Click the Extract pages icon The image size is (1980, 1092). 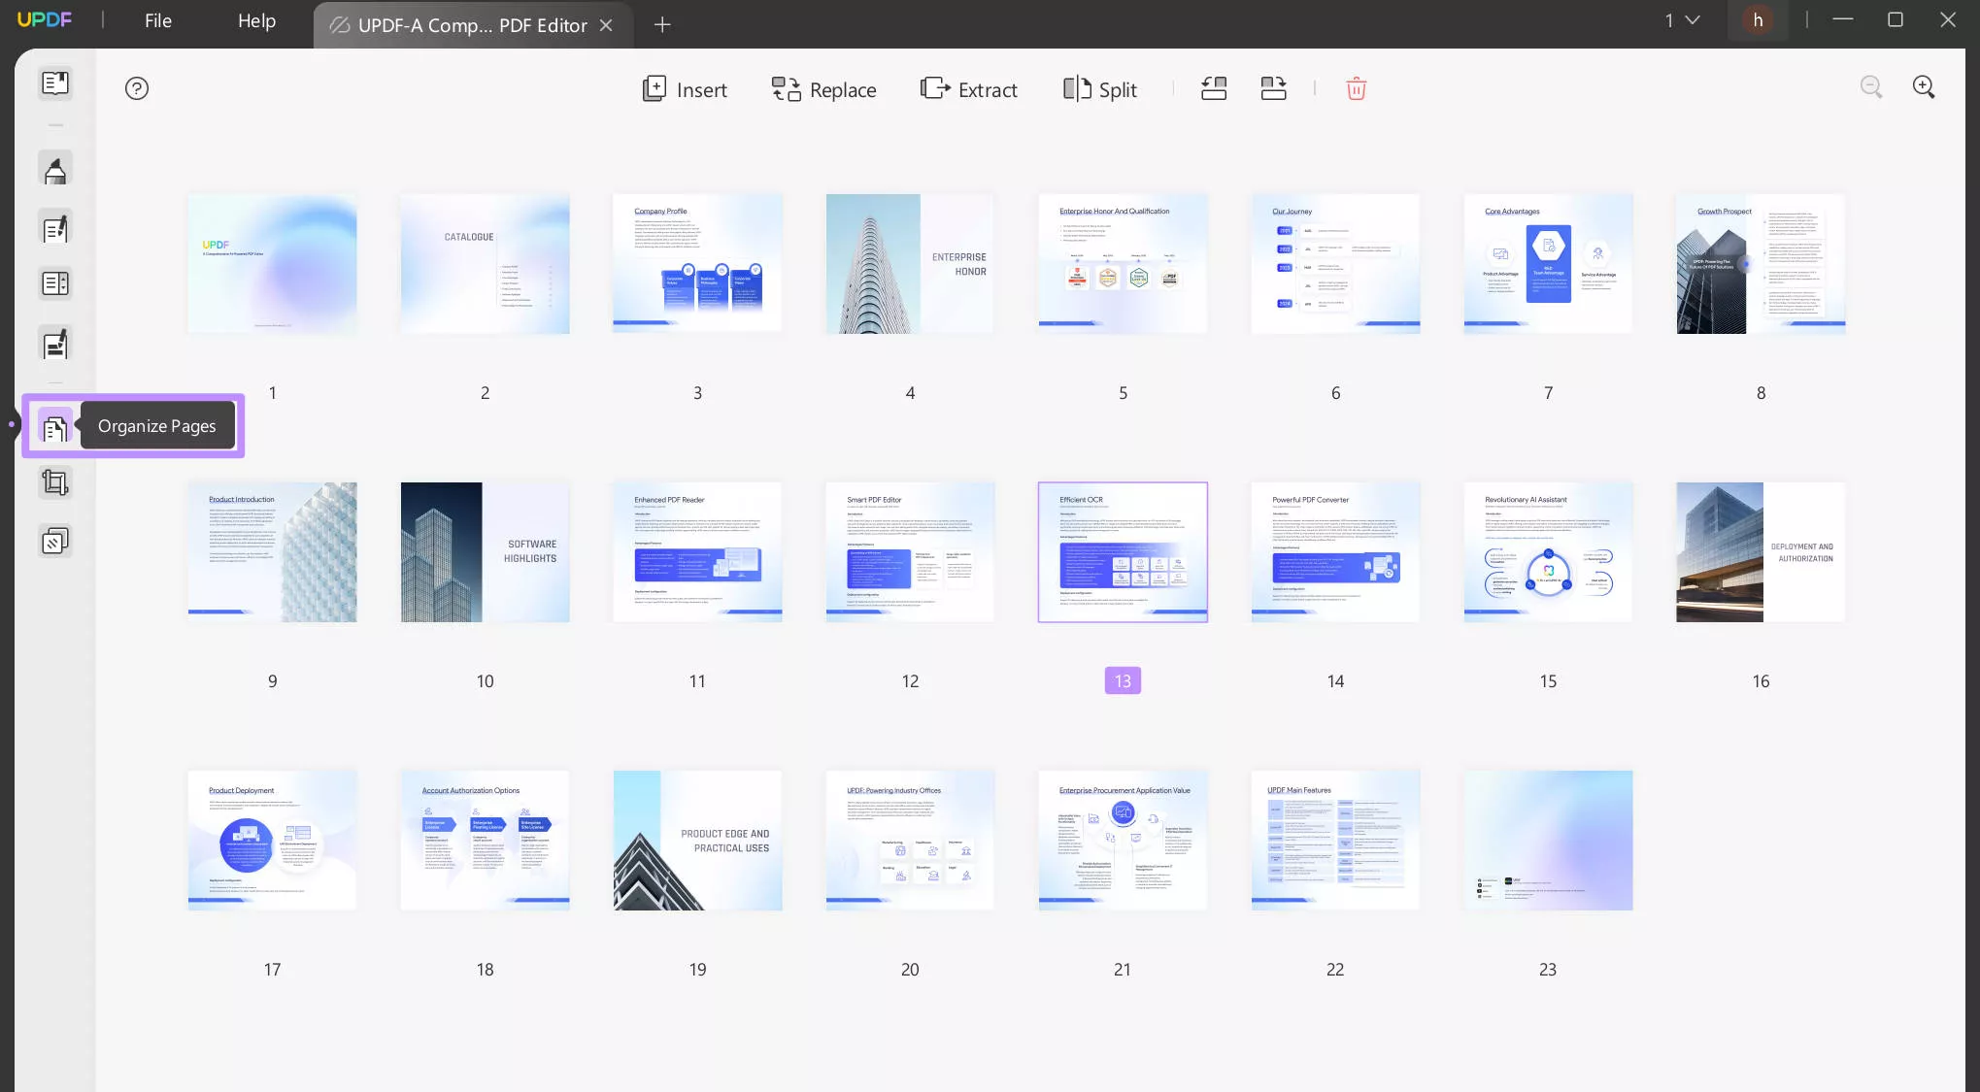click(967, 88)
